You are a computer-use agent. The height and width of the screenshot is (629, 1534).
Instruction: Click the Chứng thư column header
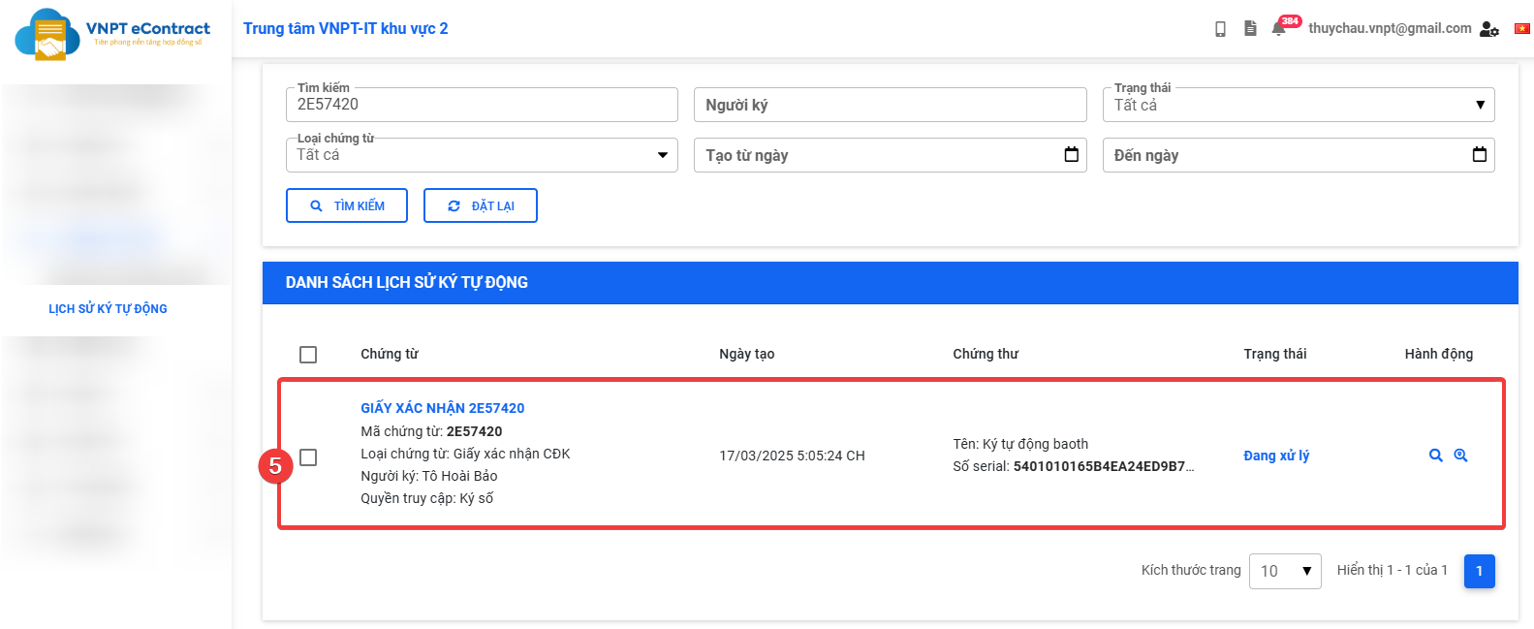click(986, 354)
